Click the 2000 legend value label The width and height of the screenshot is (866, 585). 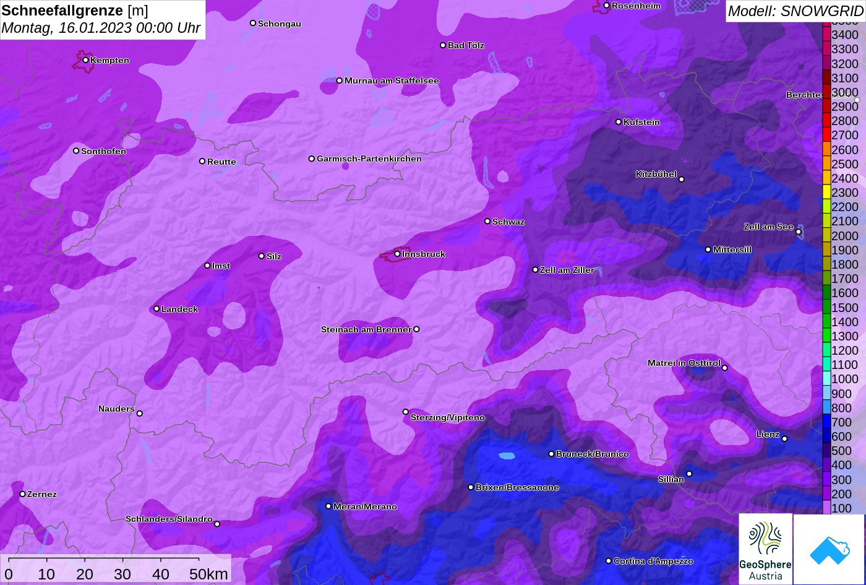click(x=845, y=236)
